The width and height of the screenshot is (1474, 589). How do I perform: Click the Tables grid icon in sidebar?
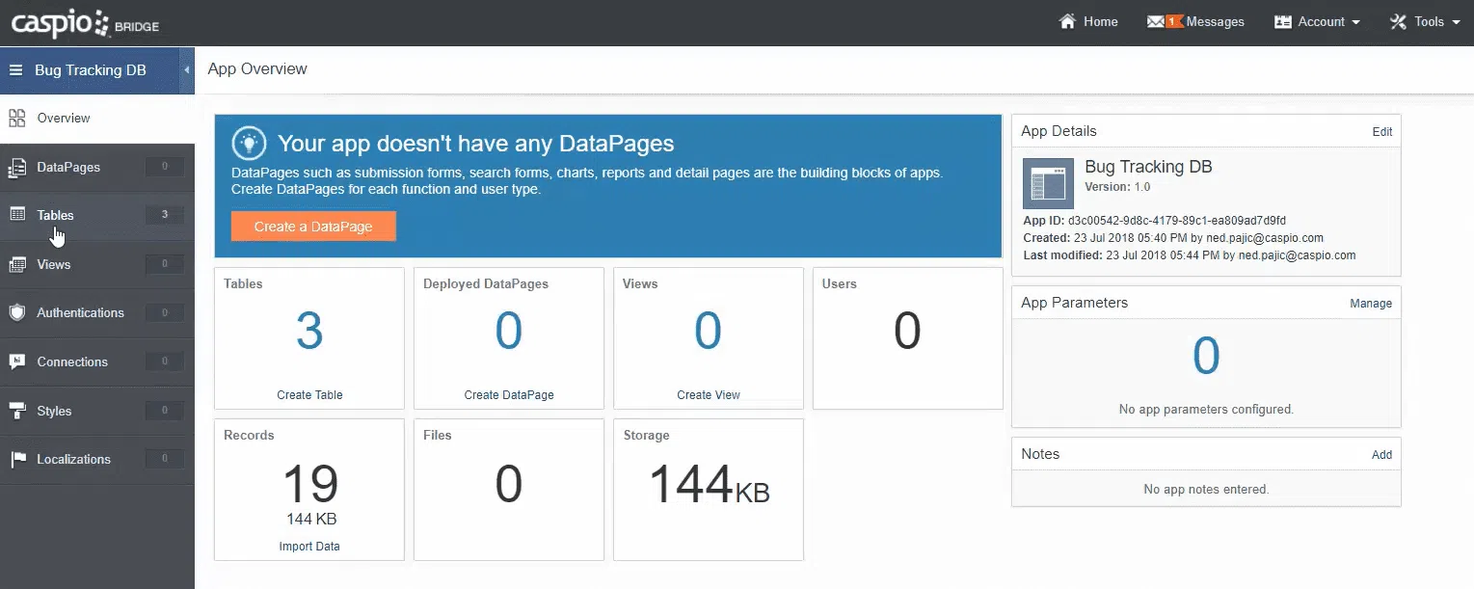17,215
